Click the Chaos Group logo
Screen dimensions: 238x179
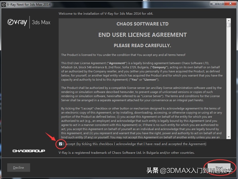click(29, 151)
